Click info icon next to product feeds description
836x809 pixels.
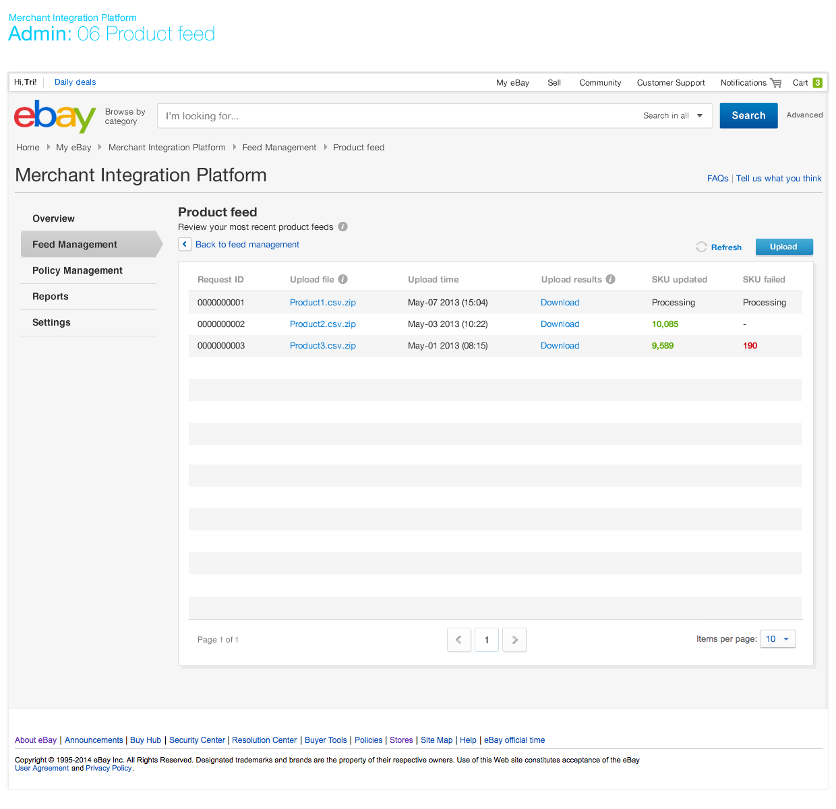342,227
